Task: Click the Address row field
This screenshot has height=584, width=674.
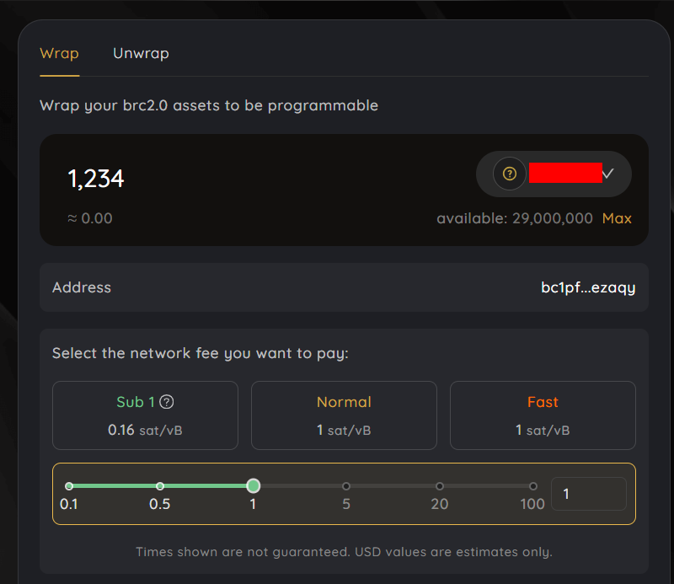Action: [295, 287]
